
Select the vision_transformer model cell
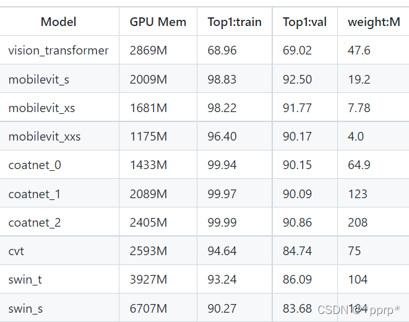(58, 50)
